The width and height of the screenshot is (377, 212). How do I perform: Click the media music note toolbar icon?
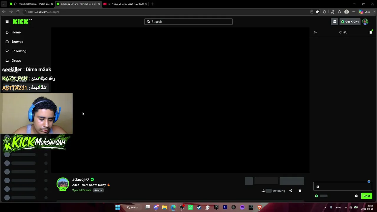333,12
